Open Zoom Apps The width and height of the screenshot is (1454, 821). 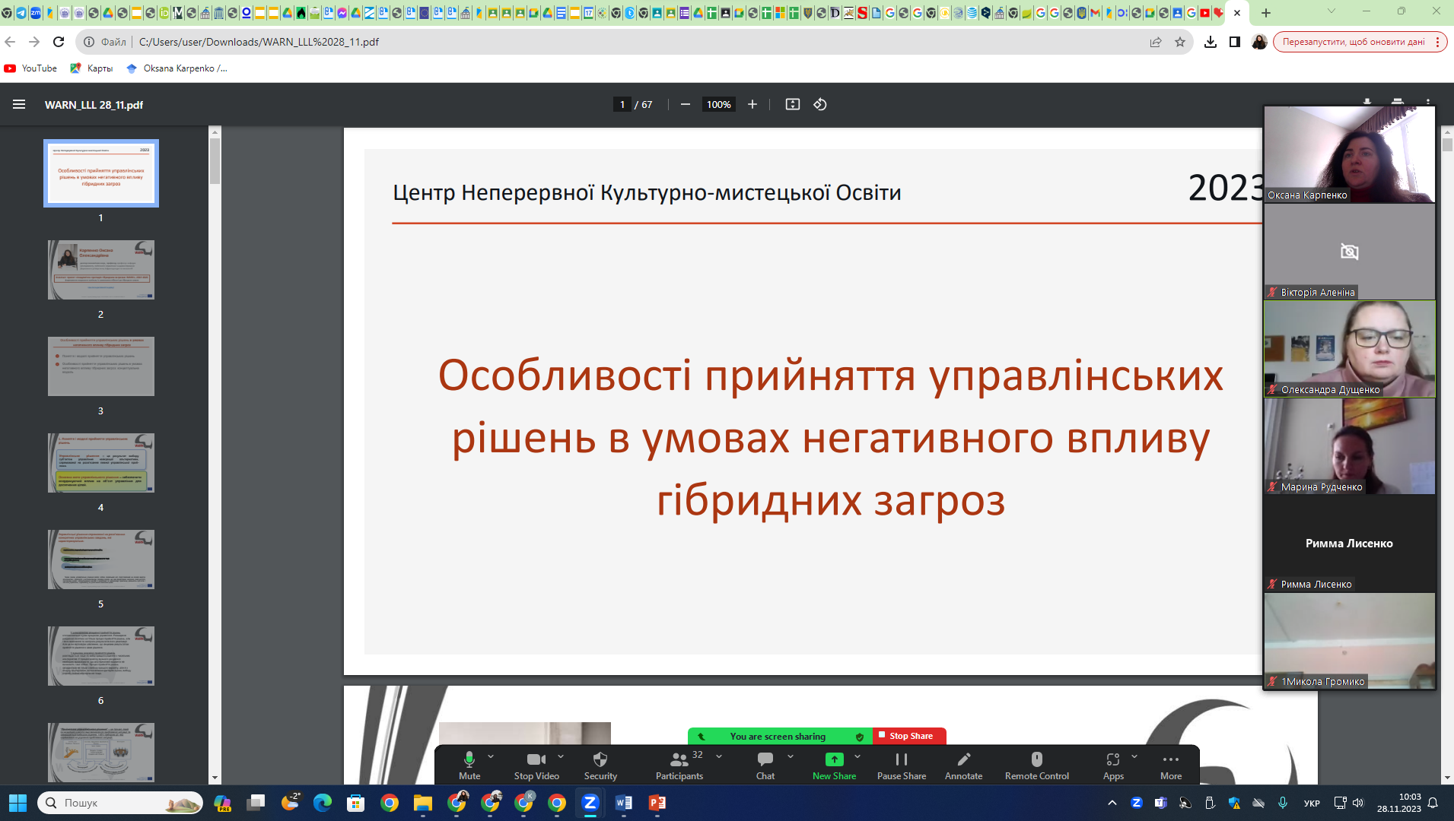click(1113, 765)
